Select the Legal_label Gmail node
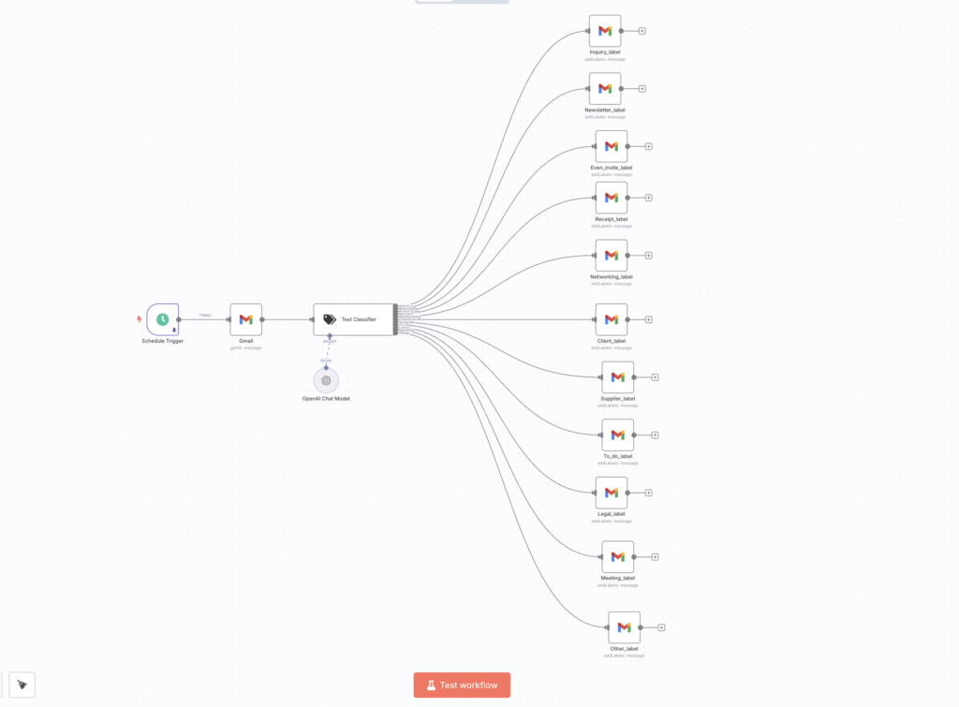Viewport: 959px width, 707px height. pyautogui.click(x=612, y=493)
